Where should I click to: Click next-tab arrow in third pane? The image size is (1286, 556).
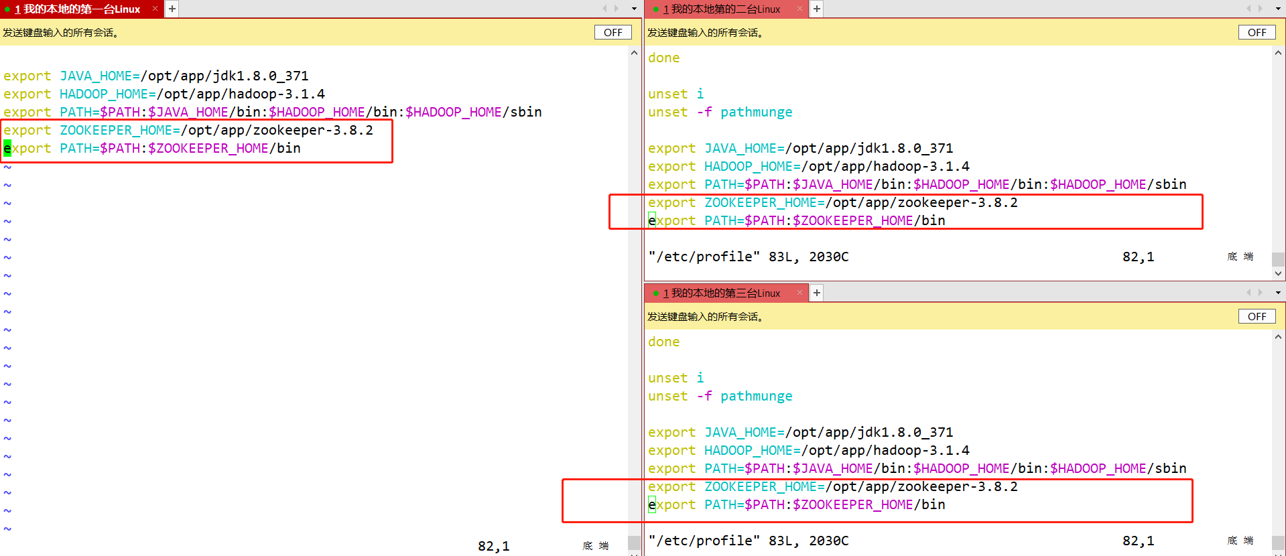(x=1261, y=293)
